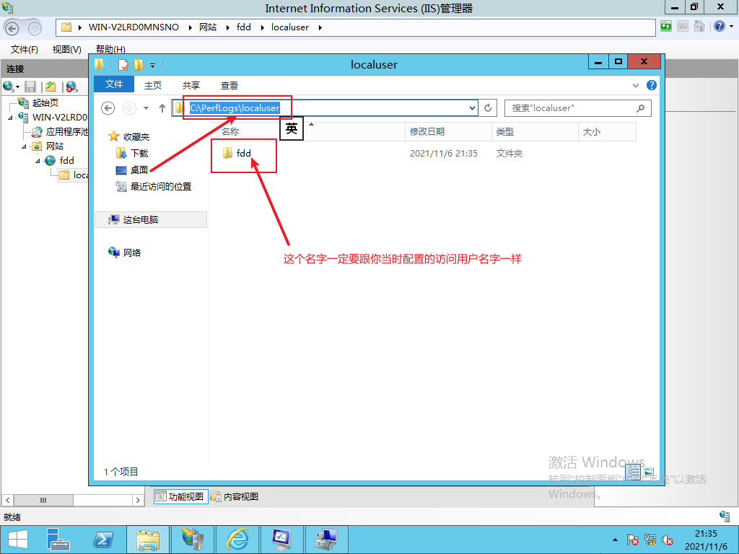Screen dimensions: 739x554
Task: Open the IIS Manager help icon
Action: (720, 27)
